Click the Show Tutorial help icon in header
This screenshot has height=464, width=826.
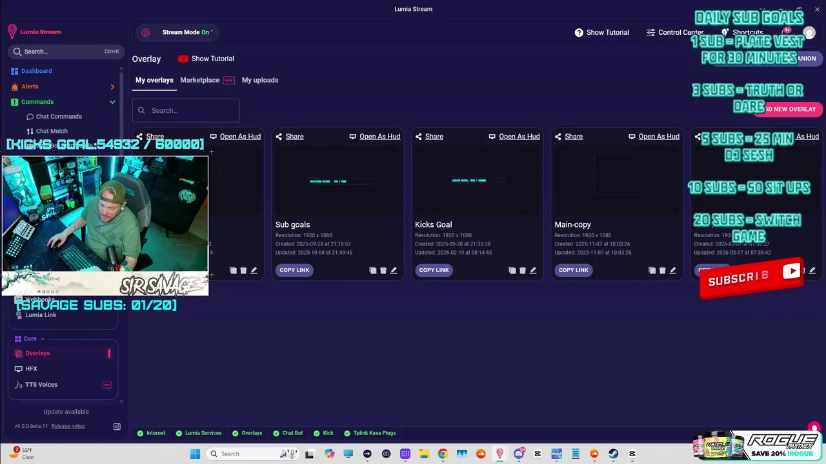pos(579,32)
